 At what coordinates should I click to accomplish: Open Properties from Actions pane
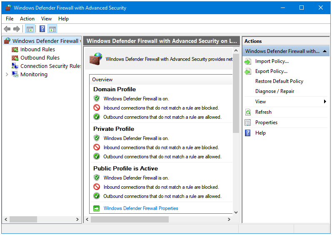[x=266, y=122]
